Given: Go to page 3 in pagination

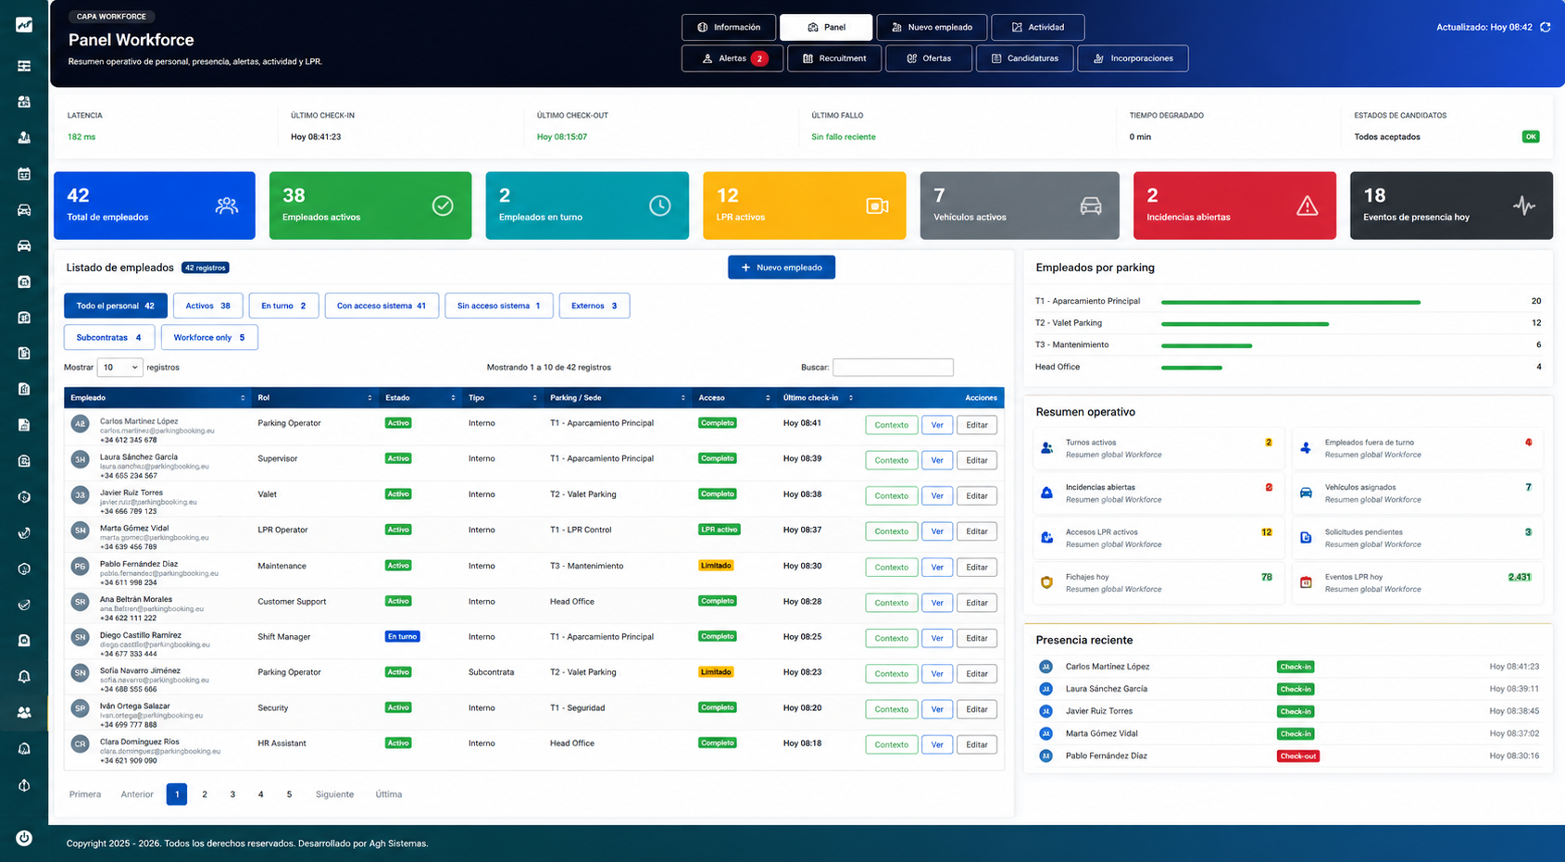Looking at the screenshot, I should coord(232,794).
